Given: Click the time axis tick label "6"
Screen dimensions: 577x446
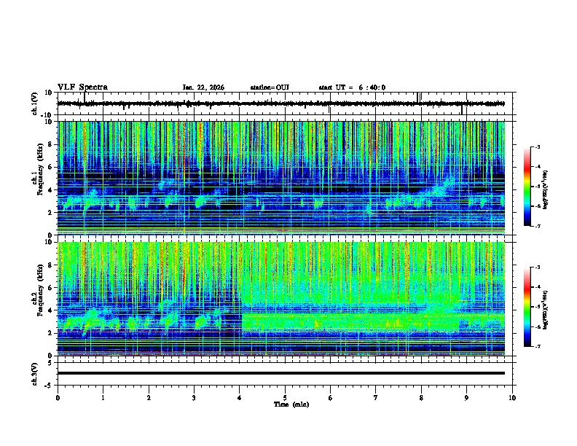Looking at the screenshot, I should pos(330,398).
